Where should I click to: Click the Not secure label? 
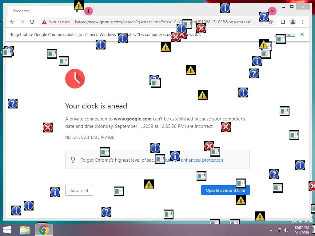point(59,22)
